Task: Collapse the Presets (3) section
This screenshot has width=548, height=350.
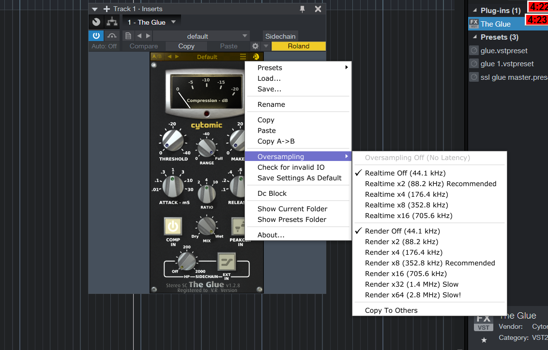Action: 474,37
